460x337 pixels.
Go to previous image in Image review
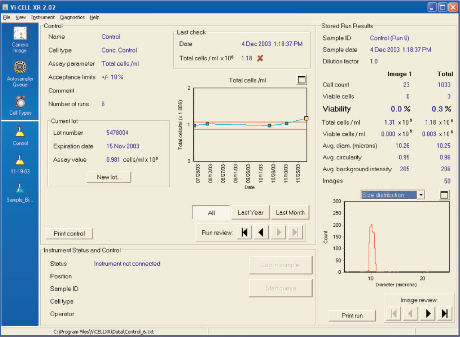coord(410,313)
